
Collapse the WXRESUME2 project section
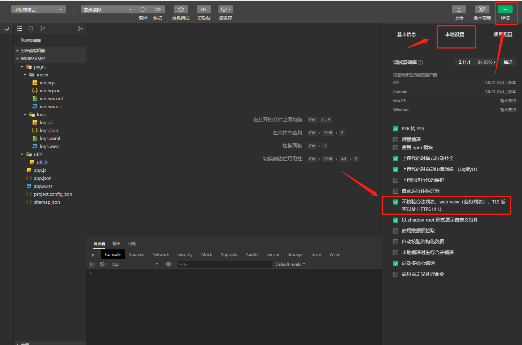pyautogui.click(x=17, y=59)
